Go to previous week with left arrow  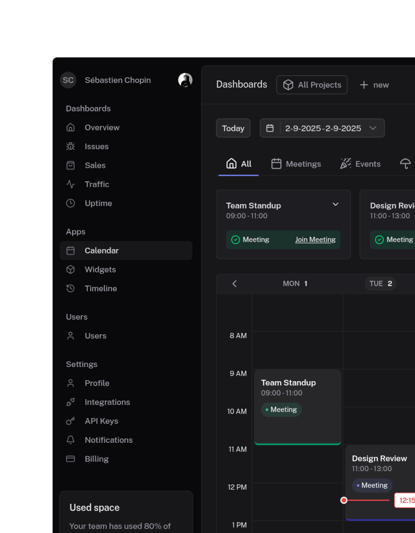[x=235, y=284]
